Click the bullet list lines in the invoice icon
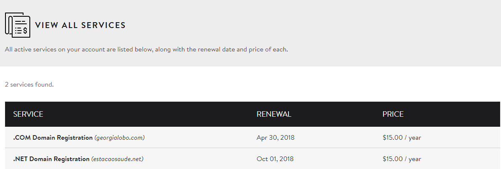The width and height of the screenshot is (501, 169). (x=19, y=31)
